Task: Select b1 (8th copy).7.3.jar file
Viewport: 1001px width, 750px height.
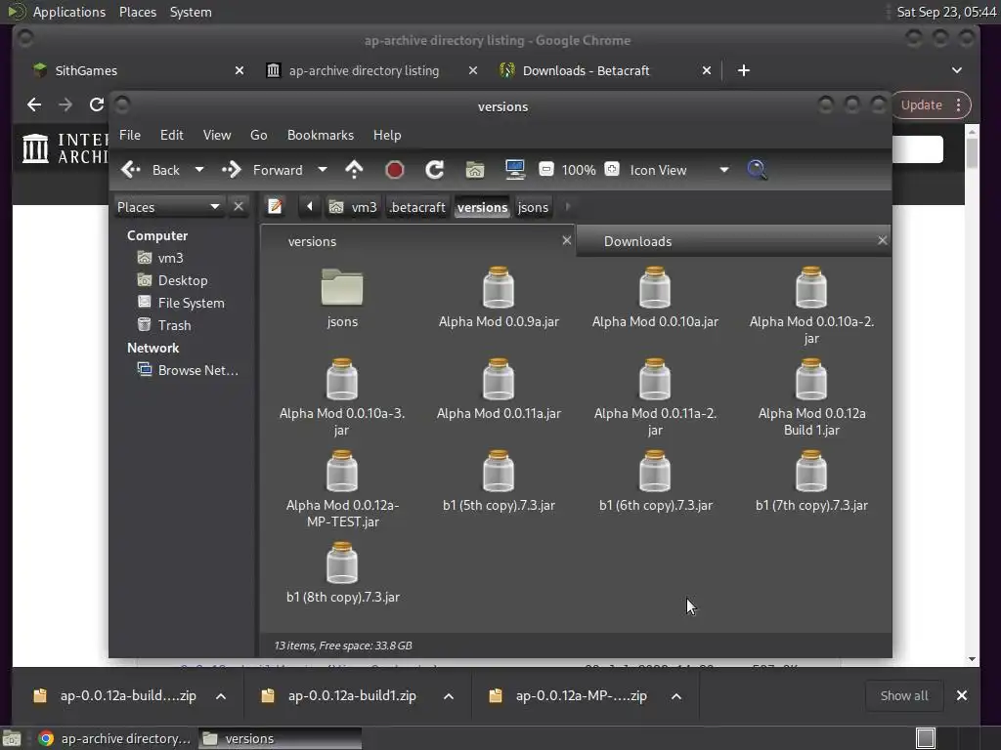Action: click(x=342, y=571)
